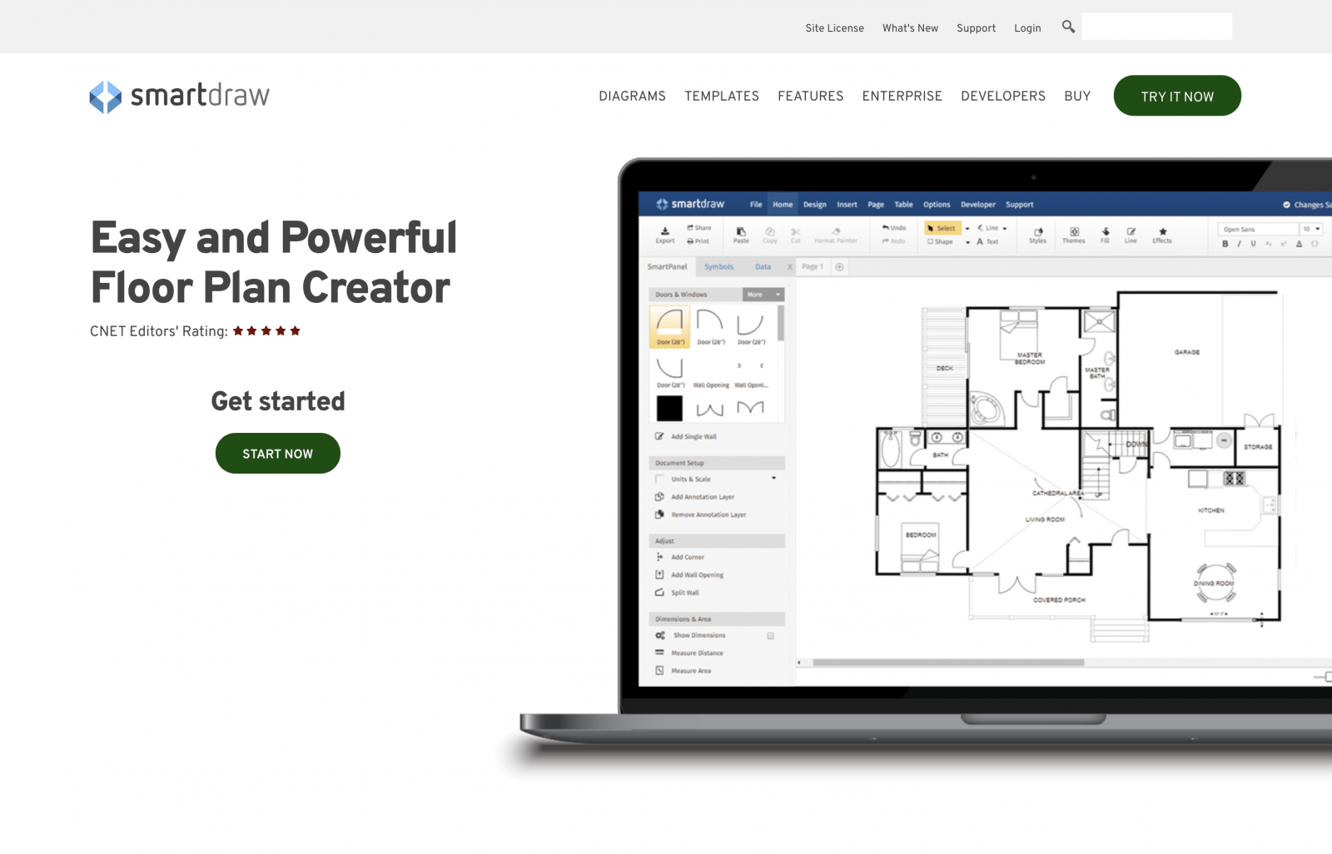Click the text color A button
1332x854 pixels.
[1299, 244]
